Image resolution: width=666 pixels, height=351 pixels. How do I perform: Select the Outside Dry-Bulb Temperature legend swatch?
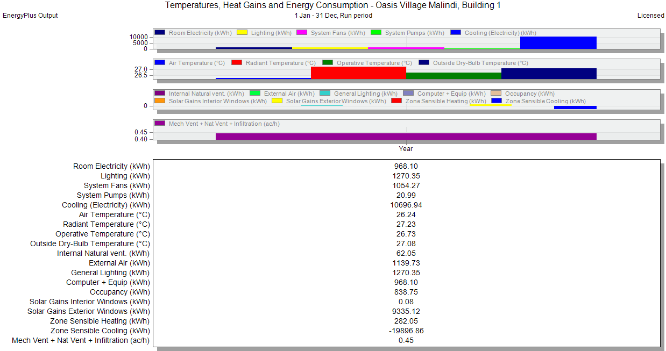[x=423, y=63]
